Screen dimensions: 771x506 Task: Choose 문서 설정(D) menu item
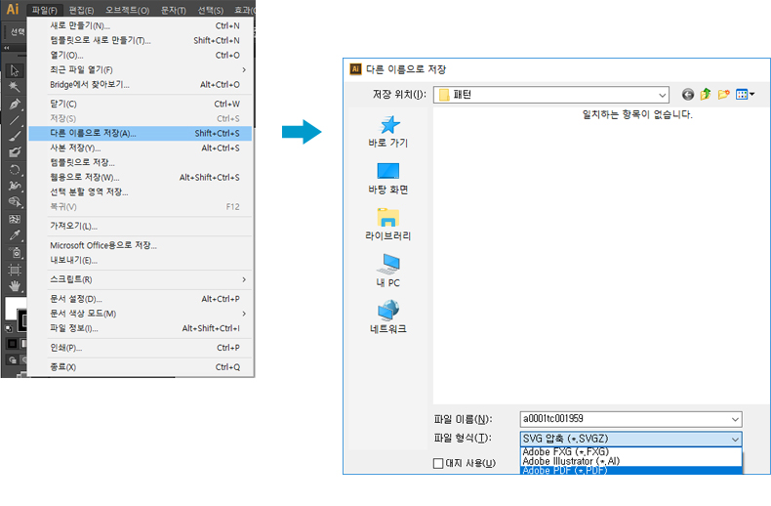[141, 299]
